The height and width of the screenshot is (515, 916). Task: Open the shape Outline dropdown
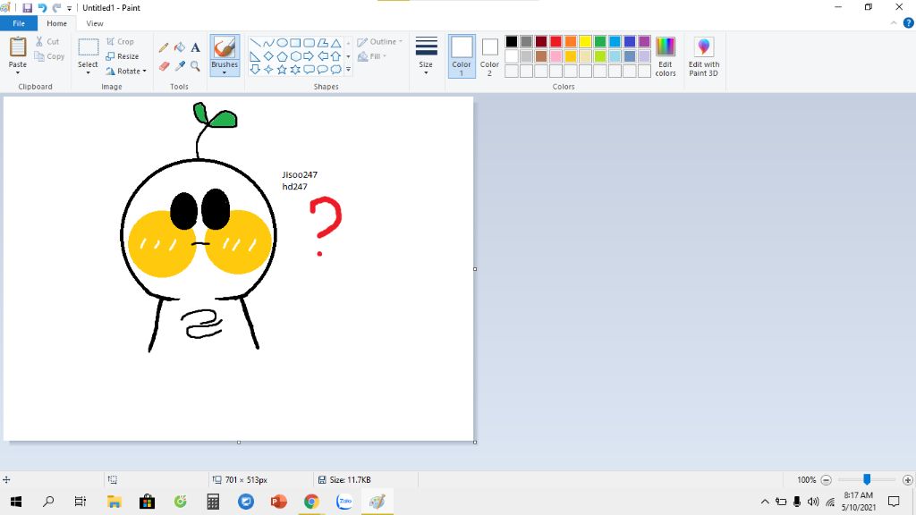pyautogui.click(x=379, y=41)
